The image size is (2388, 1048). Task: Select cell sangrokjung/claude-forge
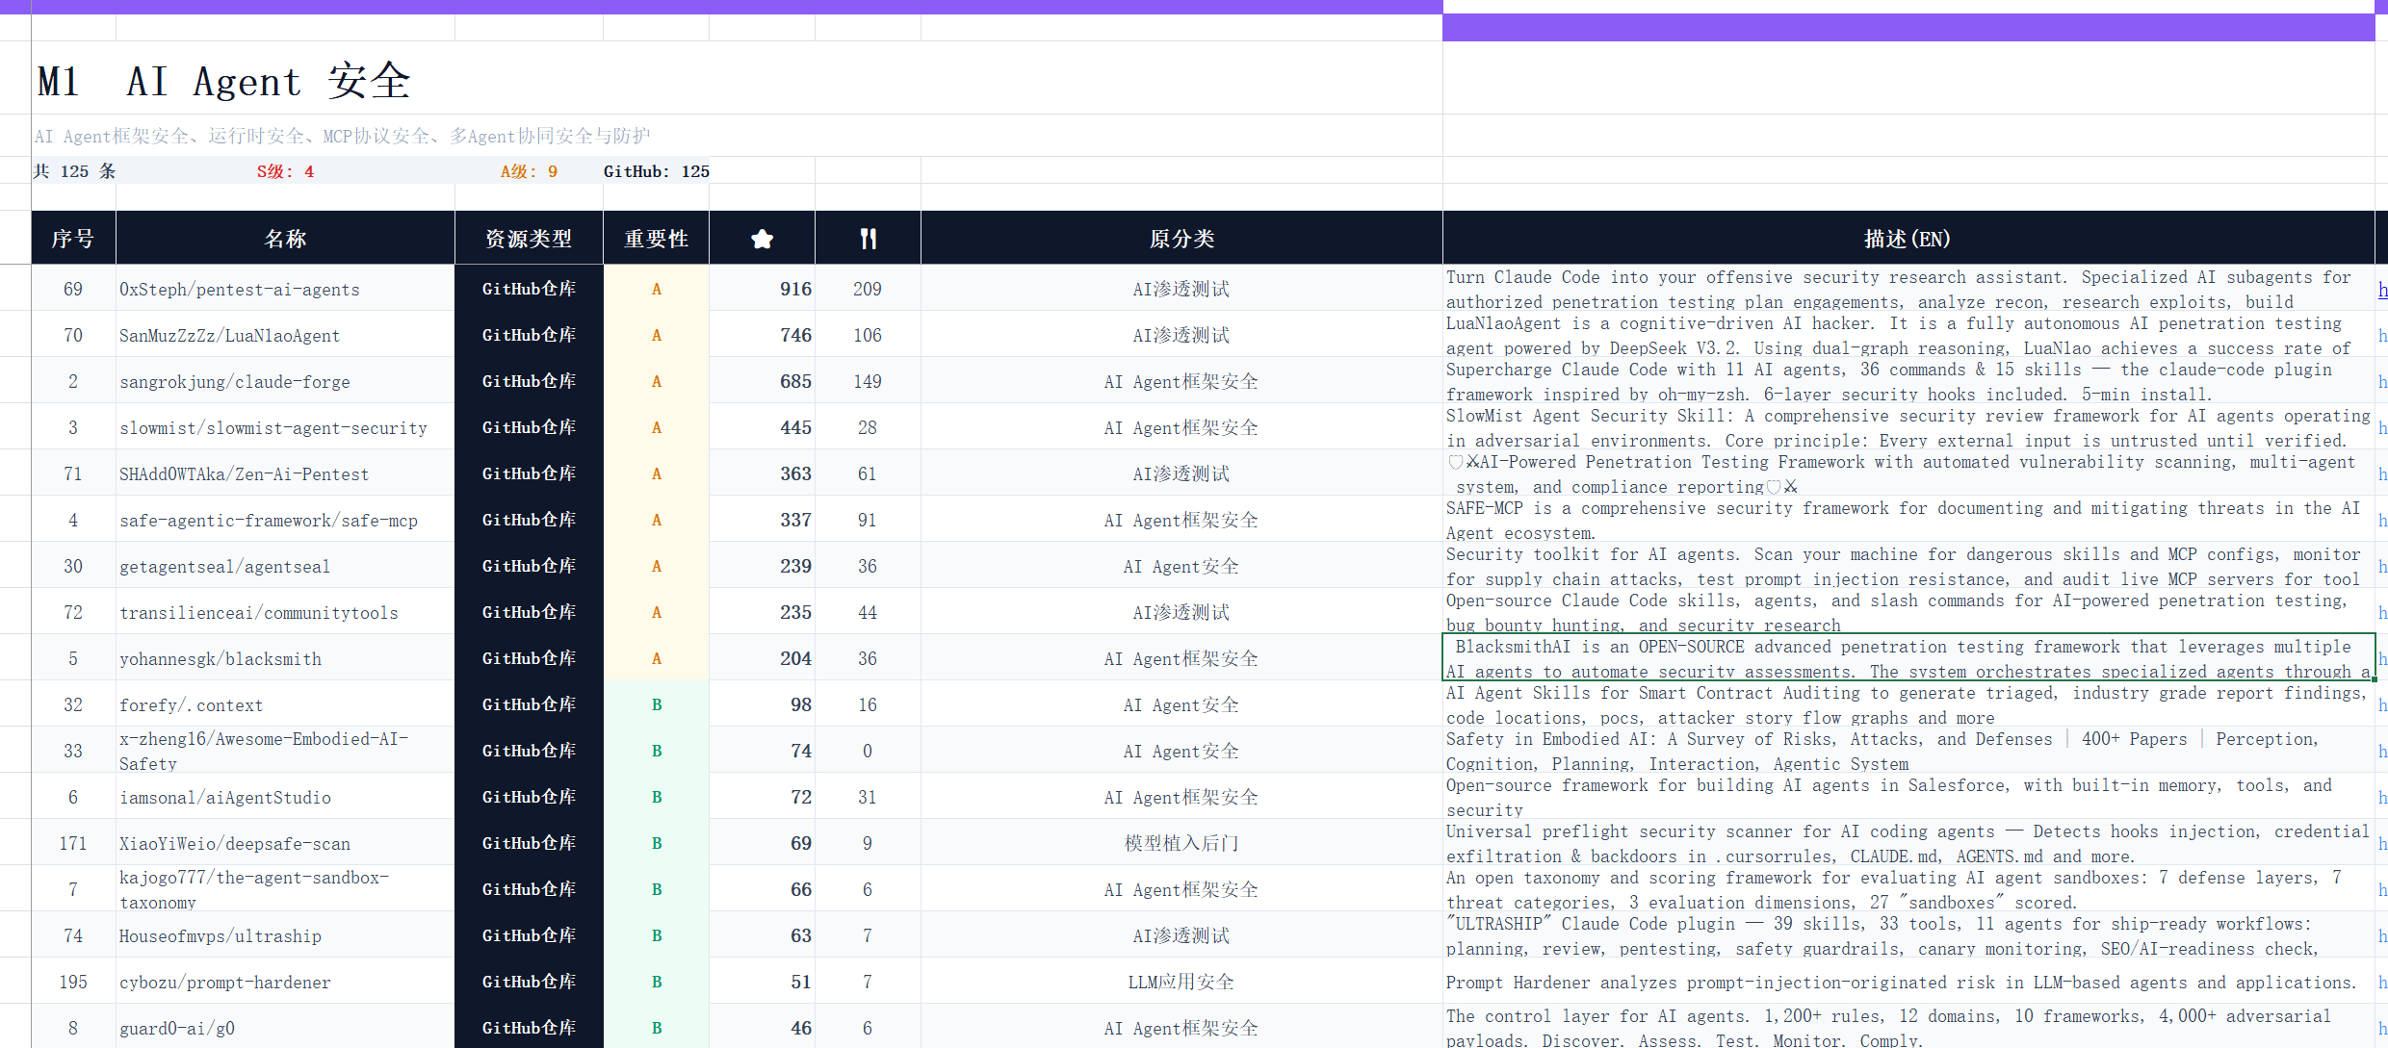click(x=285, y=381)
